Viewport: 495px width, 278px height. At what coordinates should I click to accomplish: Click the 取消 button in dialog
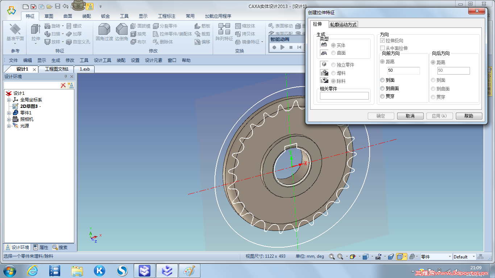coord(410,116)
